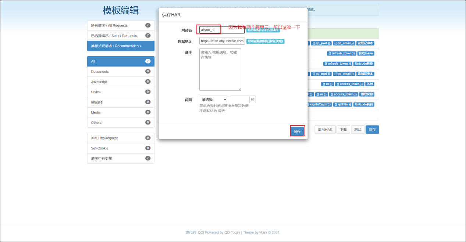Click the 获取token tag badge

[x=366, y=54]
